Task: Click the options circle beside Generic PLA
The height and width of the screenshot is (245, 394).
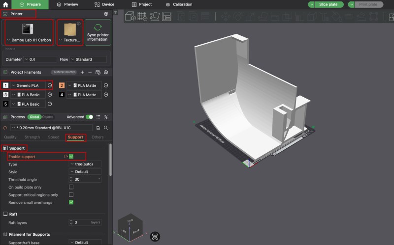Action: [x=50, y=85]
